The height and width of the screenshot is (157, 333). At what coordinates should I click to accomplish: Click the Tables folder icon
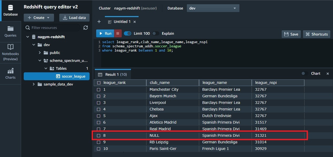pos(52,68)
